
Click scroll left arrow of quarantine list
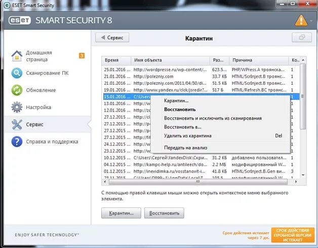(x=105, y=182)
